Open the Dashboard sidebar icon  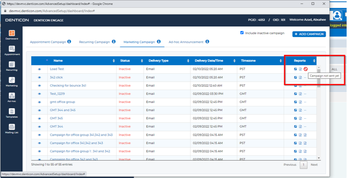click(x=12, y=35)
